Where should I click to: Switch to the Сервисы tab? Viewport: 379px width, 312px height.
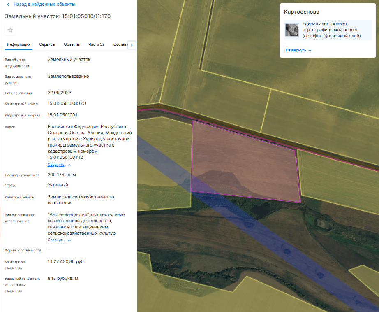47,44
